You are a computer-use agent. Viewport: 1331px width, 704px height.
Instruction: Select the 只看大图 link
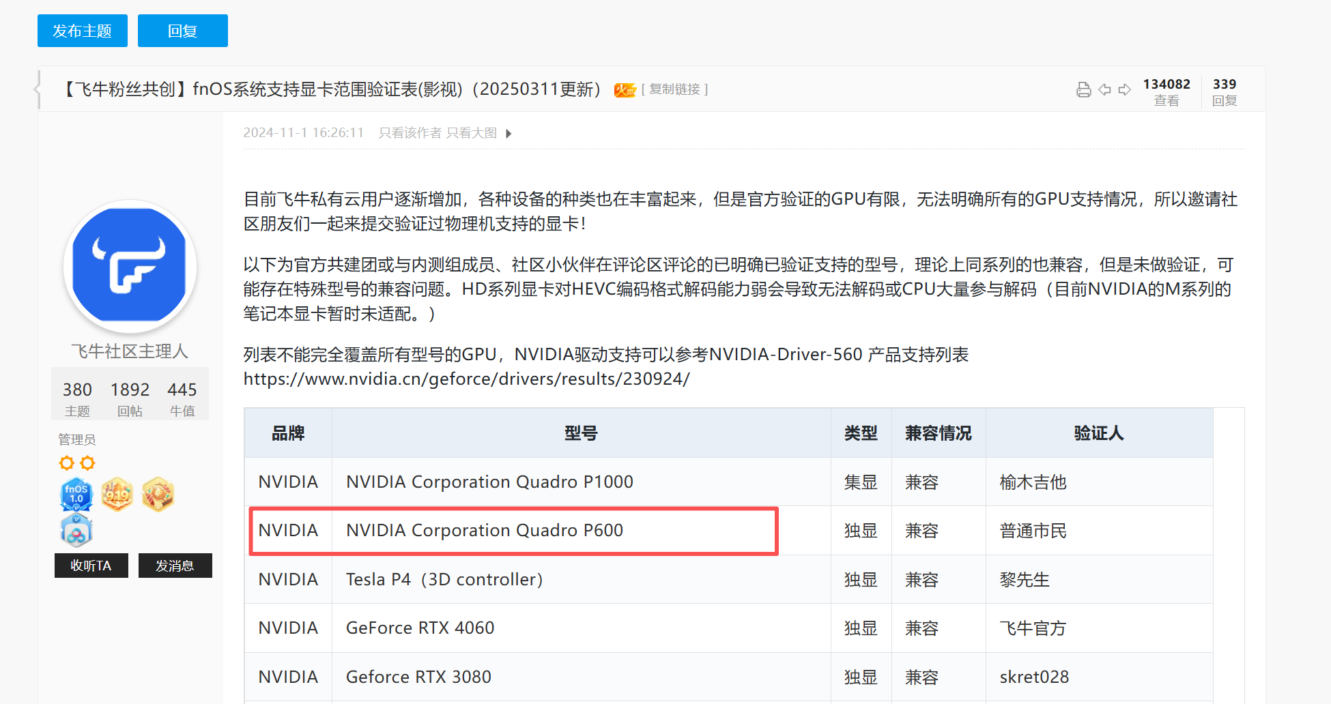pyautogui.click(x=472, y=133)
